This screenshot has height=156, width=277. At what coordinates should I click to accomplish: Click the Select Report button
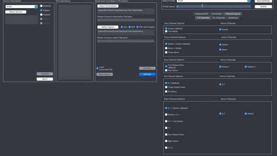(108, 27)
